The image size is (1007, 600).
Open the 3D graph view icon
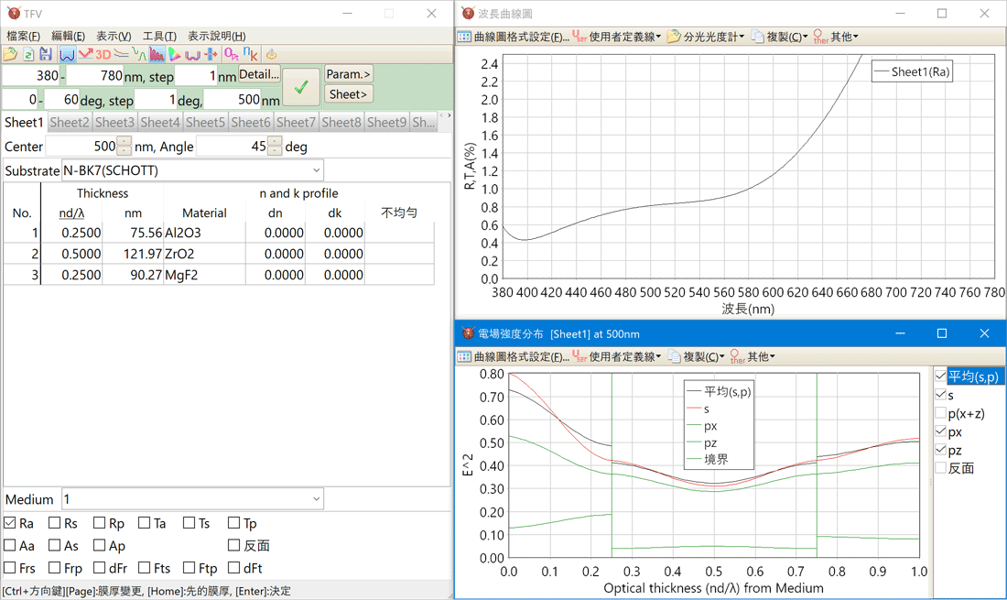(103, 55)
